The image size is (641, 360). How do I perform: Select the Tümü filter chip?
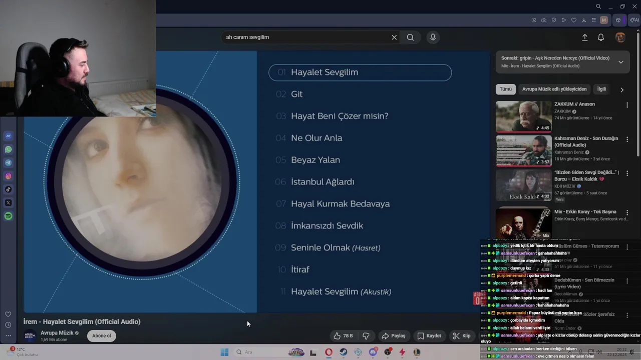click(506, 89)
